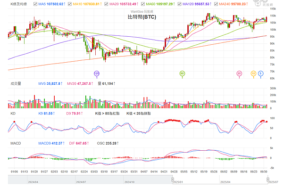
Task: Click the 01/06 date axis label
Action: click(x=14, y=171)
